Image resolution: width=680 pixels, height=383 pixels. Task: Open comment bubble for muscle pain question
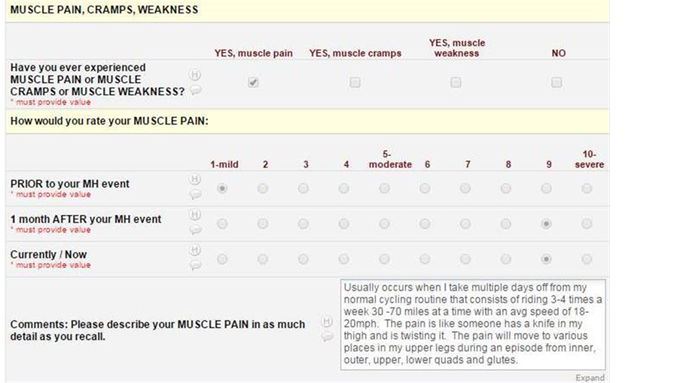tap(196, 90)
